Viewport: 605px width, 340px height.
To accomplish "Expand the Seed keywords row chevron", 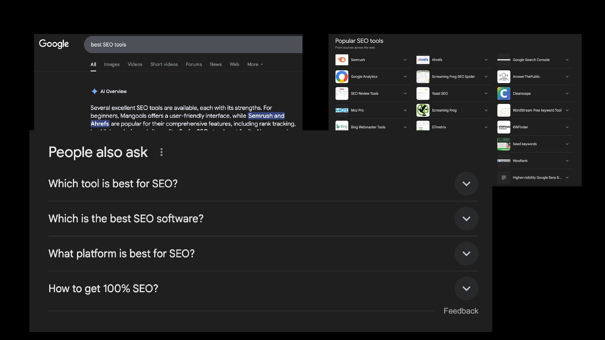I will (567, 144).
